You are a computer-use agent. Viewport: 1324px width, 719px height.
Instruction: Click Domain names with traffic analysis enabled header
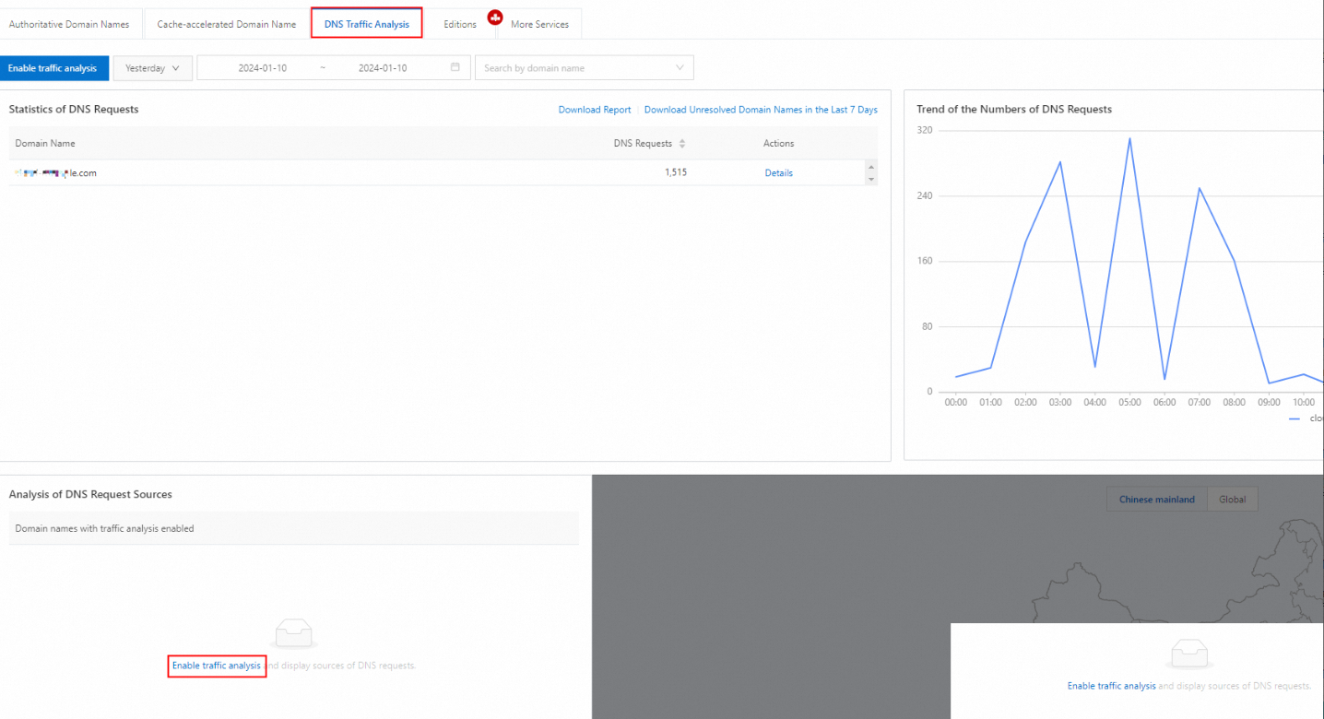pyautogui.click(x=104, y=528)
